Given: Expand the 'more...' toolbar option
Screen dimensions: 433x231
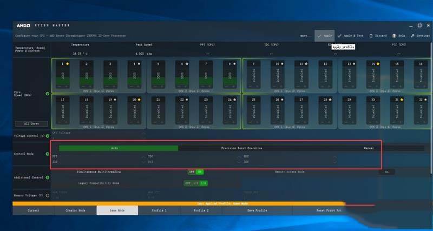Looking at the screenshot, I should click(305, 36).
